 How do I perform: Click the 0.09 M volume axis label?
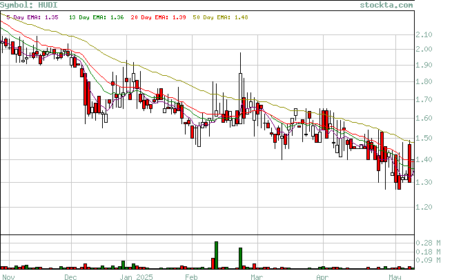(429, 261)
